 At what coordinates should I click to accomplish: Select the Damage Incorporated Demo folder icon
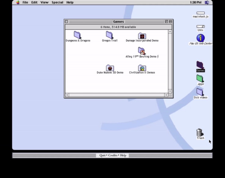tap(142, 36)
